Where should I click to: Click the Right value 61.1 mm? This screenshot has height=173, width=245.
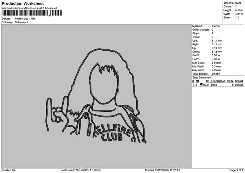pyautogui.click(x=217, y=44)
